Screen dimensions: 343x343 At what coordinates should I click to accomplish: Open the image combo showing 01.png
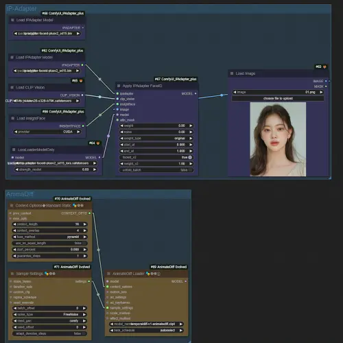(x=278, y=92)
